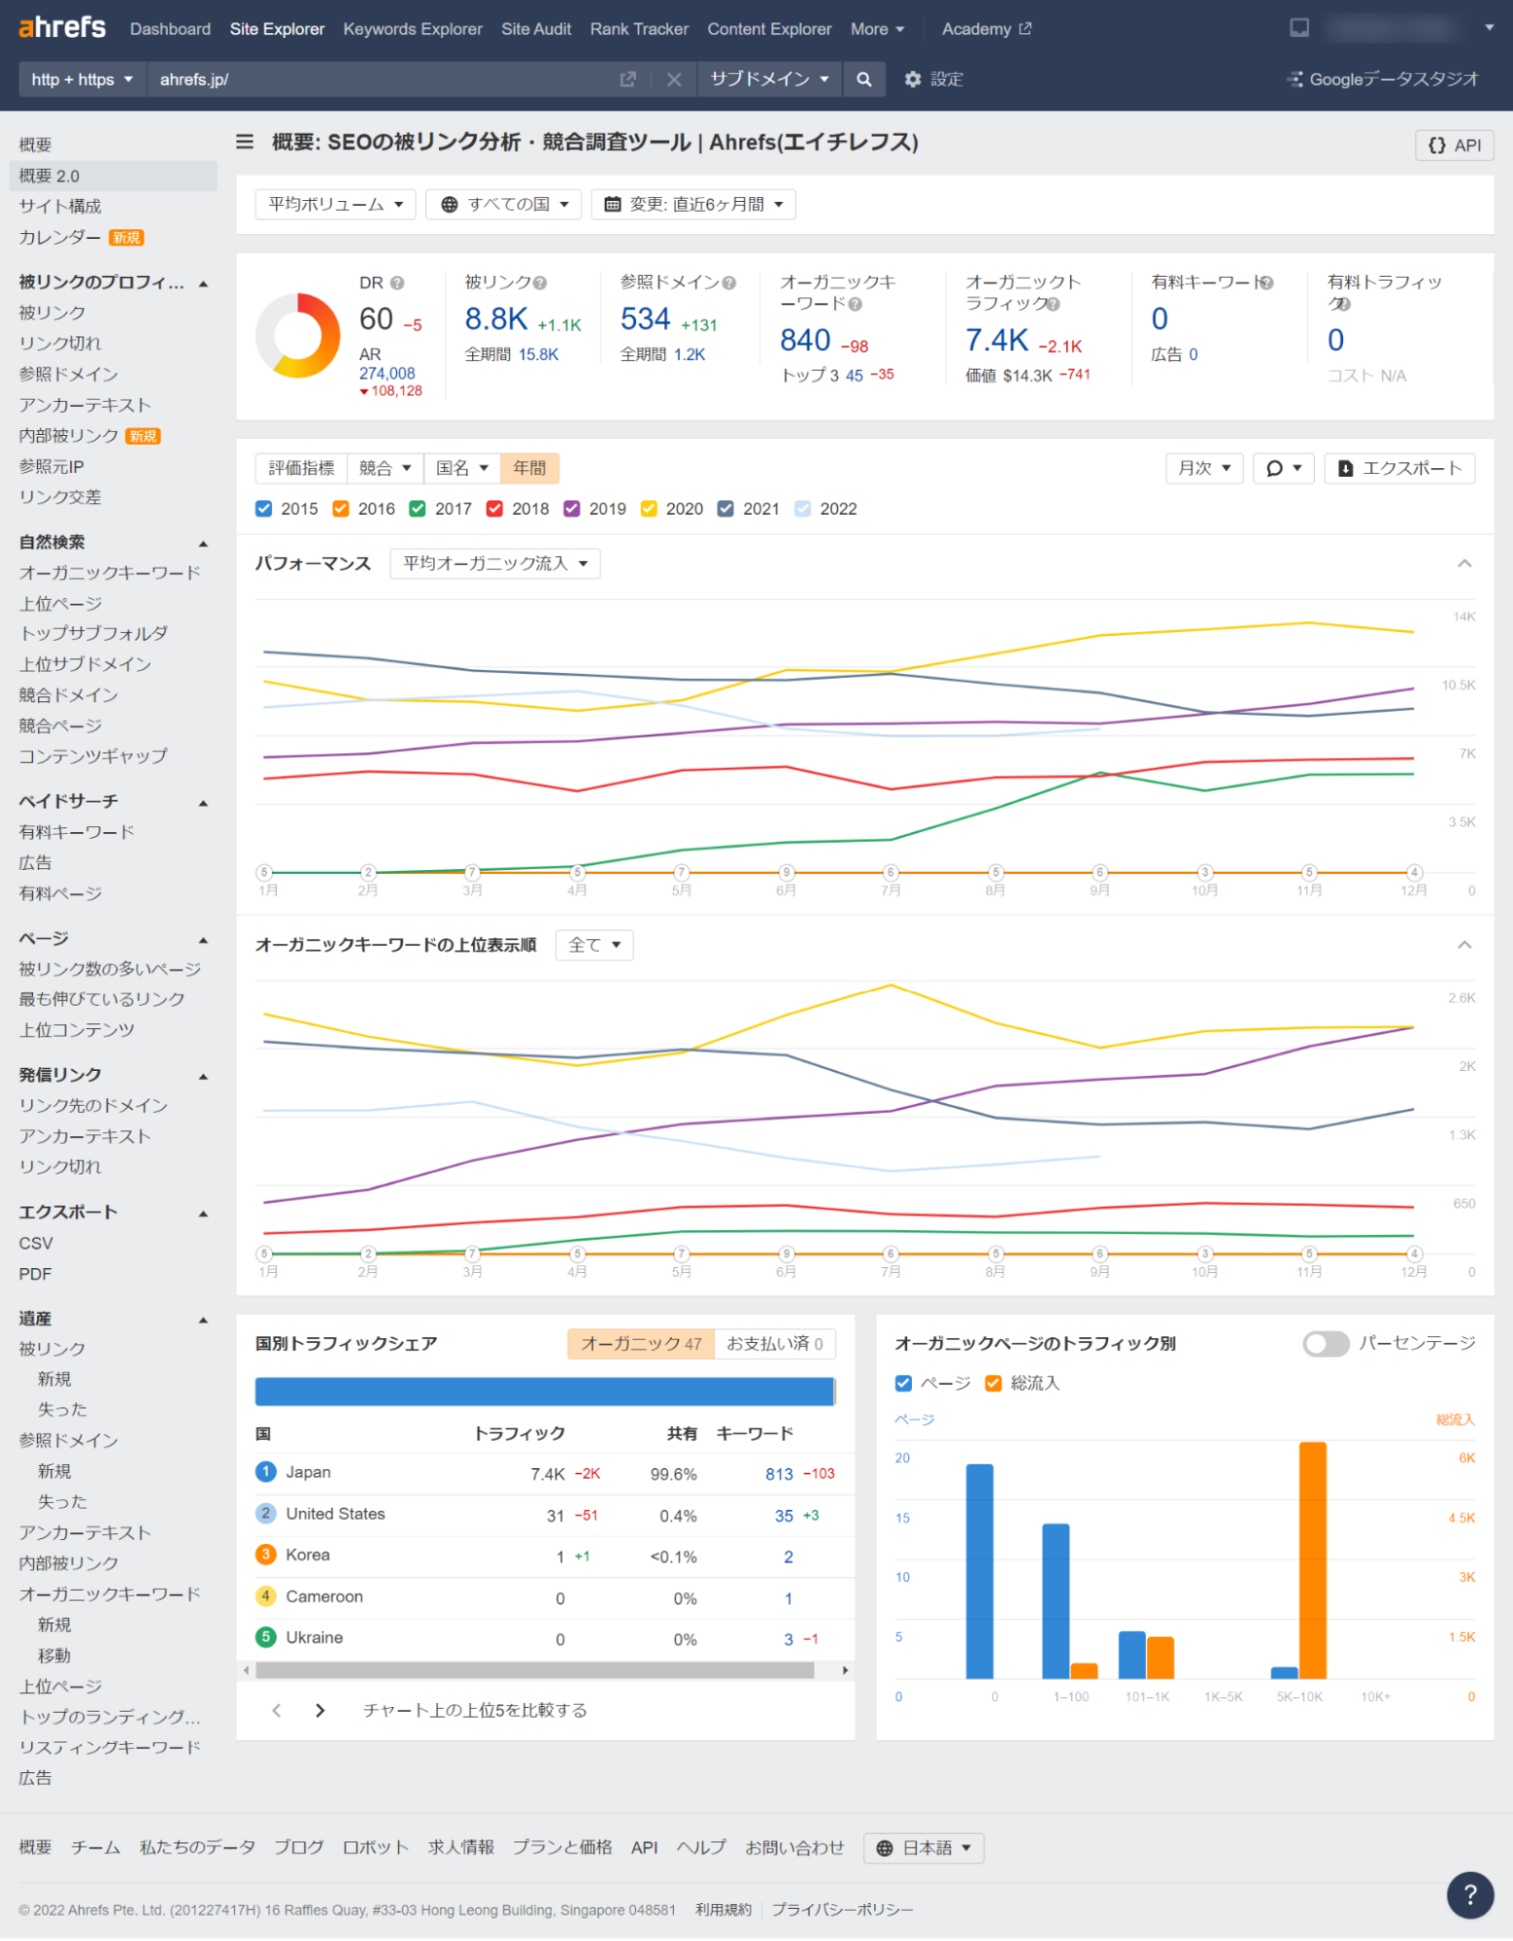Open Keywords Explorer in top menu
The height and width of the screenshot is (1941, 1513).
click(413, 29)
